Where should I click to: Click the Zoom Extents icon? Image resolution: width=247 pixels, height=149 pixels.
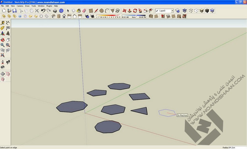pyautogui.click(x=3, y=56)
